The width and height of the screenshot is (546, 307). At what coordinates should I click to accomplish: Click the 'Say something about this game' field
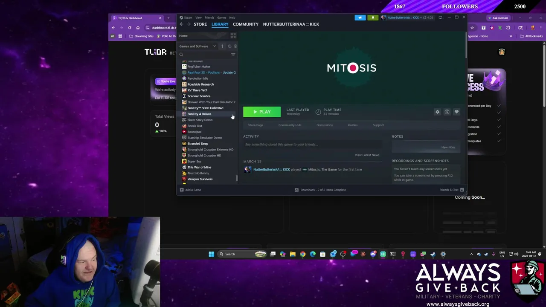(x=311, y=145)
